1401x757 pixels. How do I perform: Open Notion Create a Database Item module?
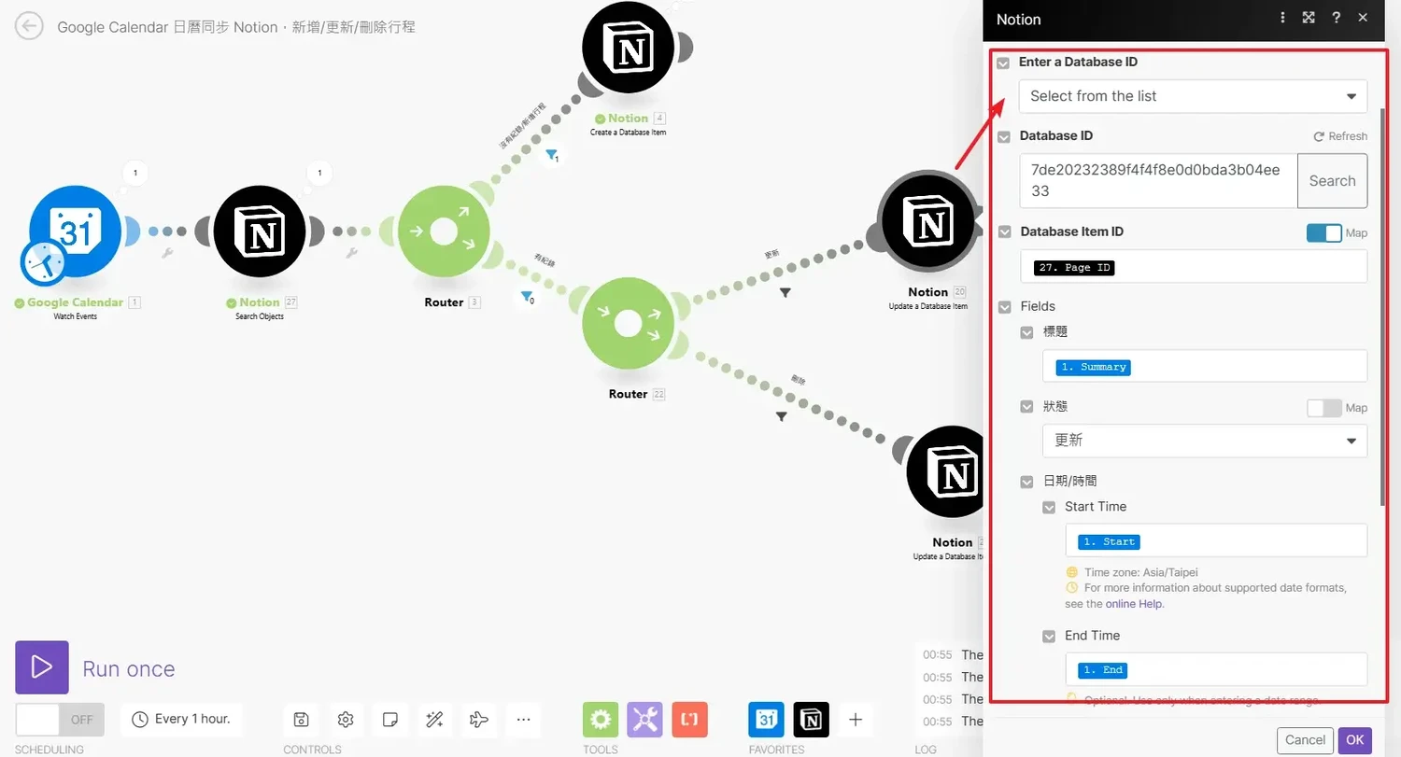pyautogui.click(x=628, y=47)
